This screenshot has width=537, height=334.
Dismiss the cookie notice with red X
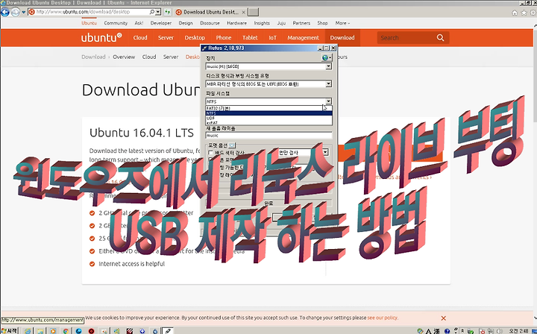coord(444,318)
